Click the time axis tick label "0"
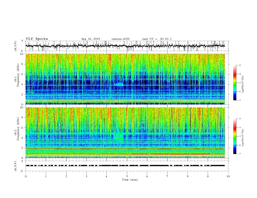This screenshot has height=198, width=257. pos(26,176)
